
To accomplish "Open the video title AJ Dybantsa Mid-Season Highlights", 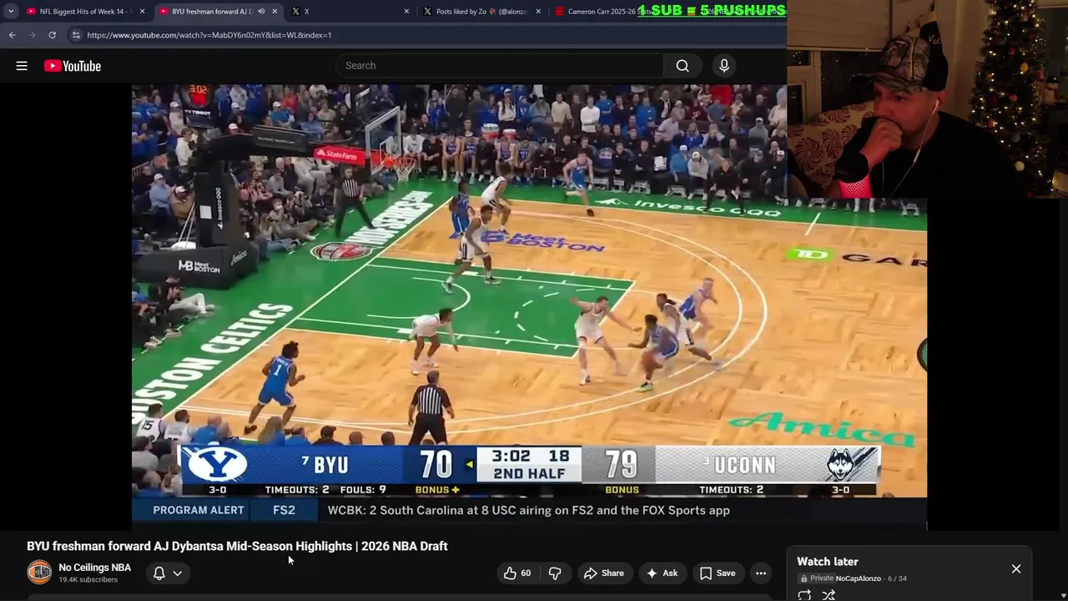I will (237, 546).
